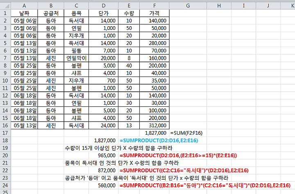Select quantity cell '8'
The width and height of the screenshot is (295, 194).
click(129, 58)
